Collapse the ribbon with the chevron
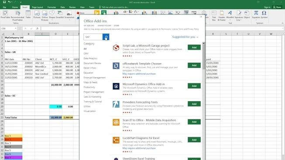The height and width of the screenshot is (160, 285). (x=282, y=23)
